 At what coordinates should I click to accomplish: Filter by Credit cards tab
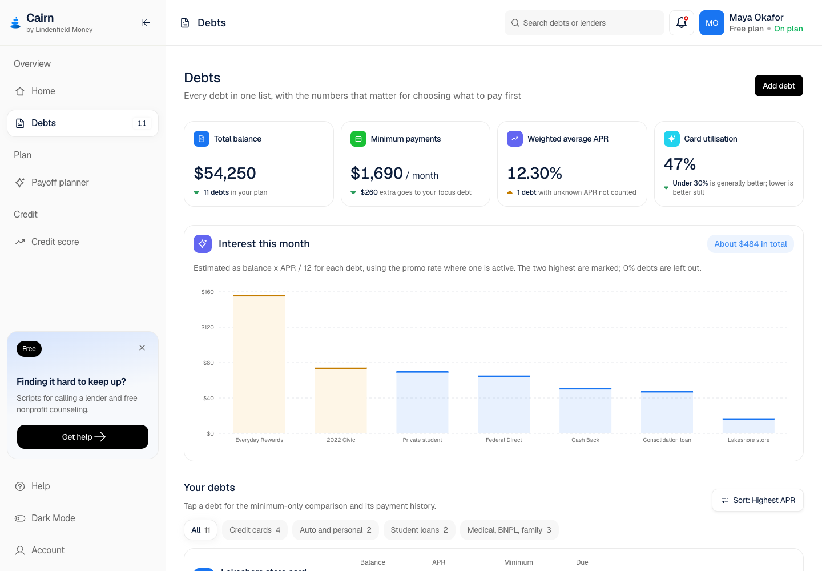255,530
